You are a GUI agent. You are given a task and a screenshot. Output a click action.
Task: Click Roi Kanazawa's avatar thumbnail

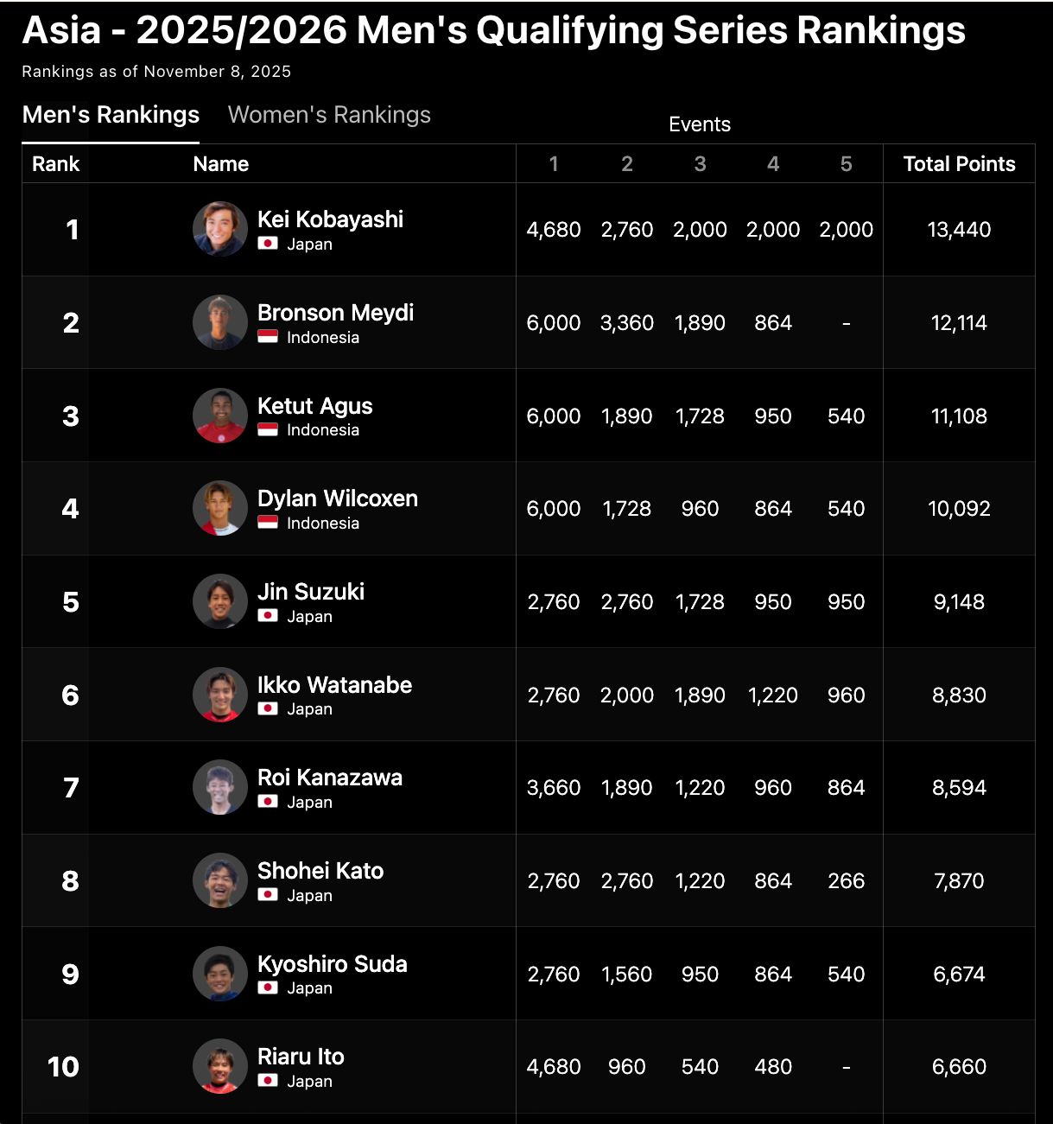click(x=219, y=787)
